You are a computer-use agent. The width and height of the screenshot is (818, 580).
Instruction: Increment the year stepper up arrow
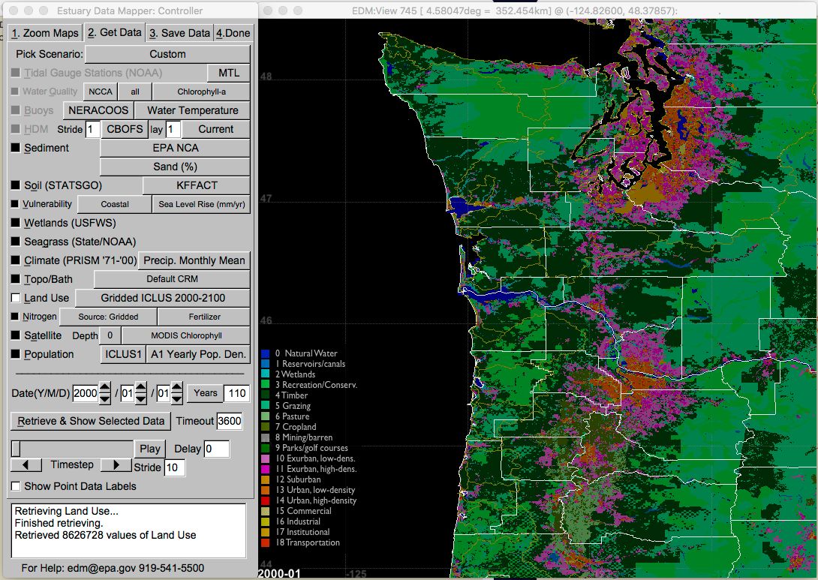click(x=105, y=388)
